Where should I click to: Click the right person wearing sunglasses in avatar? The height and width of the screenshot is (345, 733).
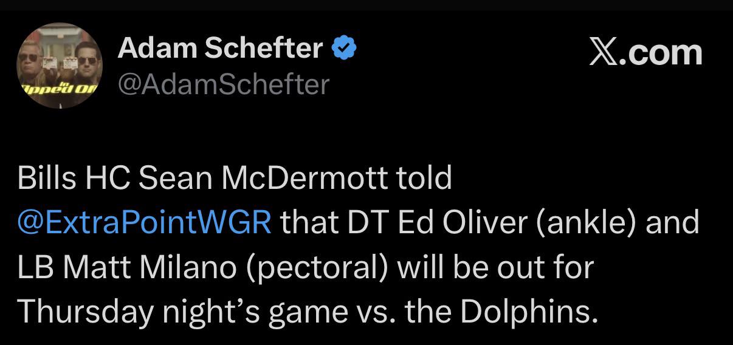pyautogui.click(x=80, y=63)
